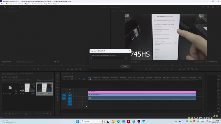221x124 pixels.
Task: Open Project panel sort icons dropdown
Action: pyautogui.click(x=27, y=114)
